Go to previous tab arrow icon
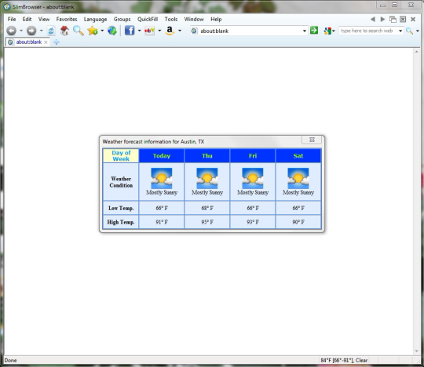 click(373, 19)
